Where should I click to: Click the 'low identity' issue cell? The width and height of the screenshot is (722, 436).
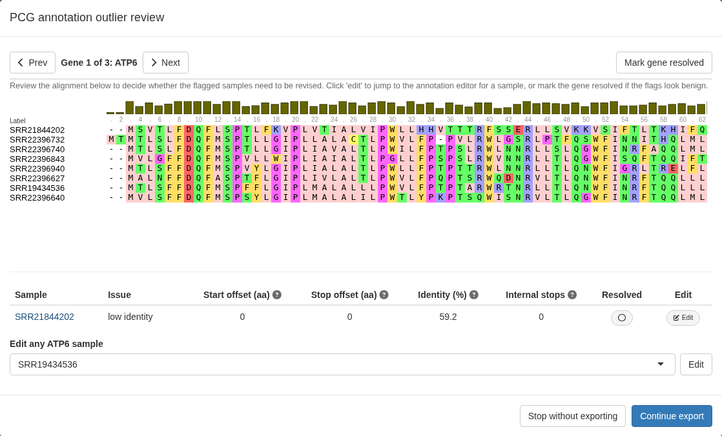point(130,317)
